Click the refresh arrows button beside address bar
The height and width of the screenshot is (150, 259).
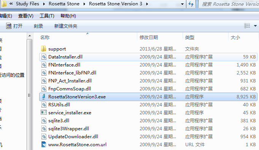point(191,4)
